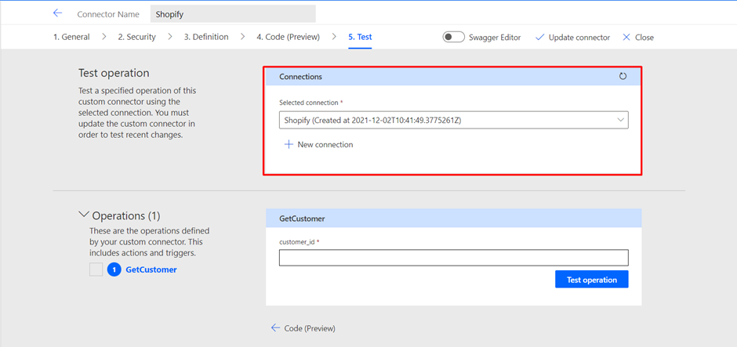Click the Connections panel header
This screenshot has width=737, height=347.
[x=454, y=77]
